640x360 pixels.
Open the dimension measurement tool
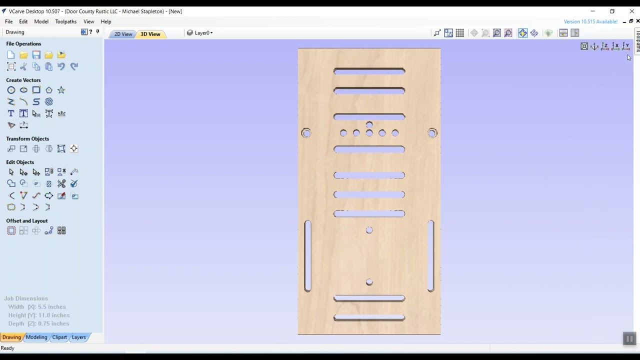(23, 125)
